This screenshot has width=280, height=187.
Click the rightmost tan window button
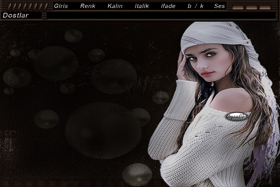pos(265,7)
